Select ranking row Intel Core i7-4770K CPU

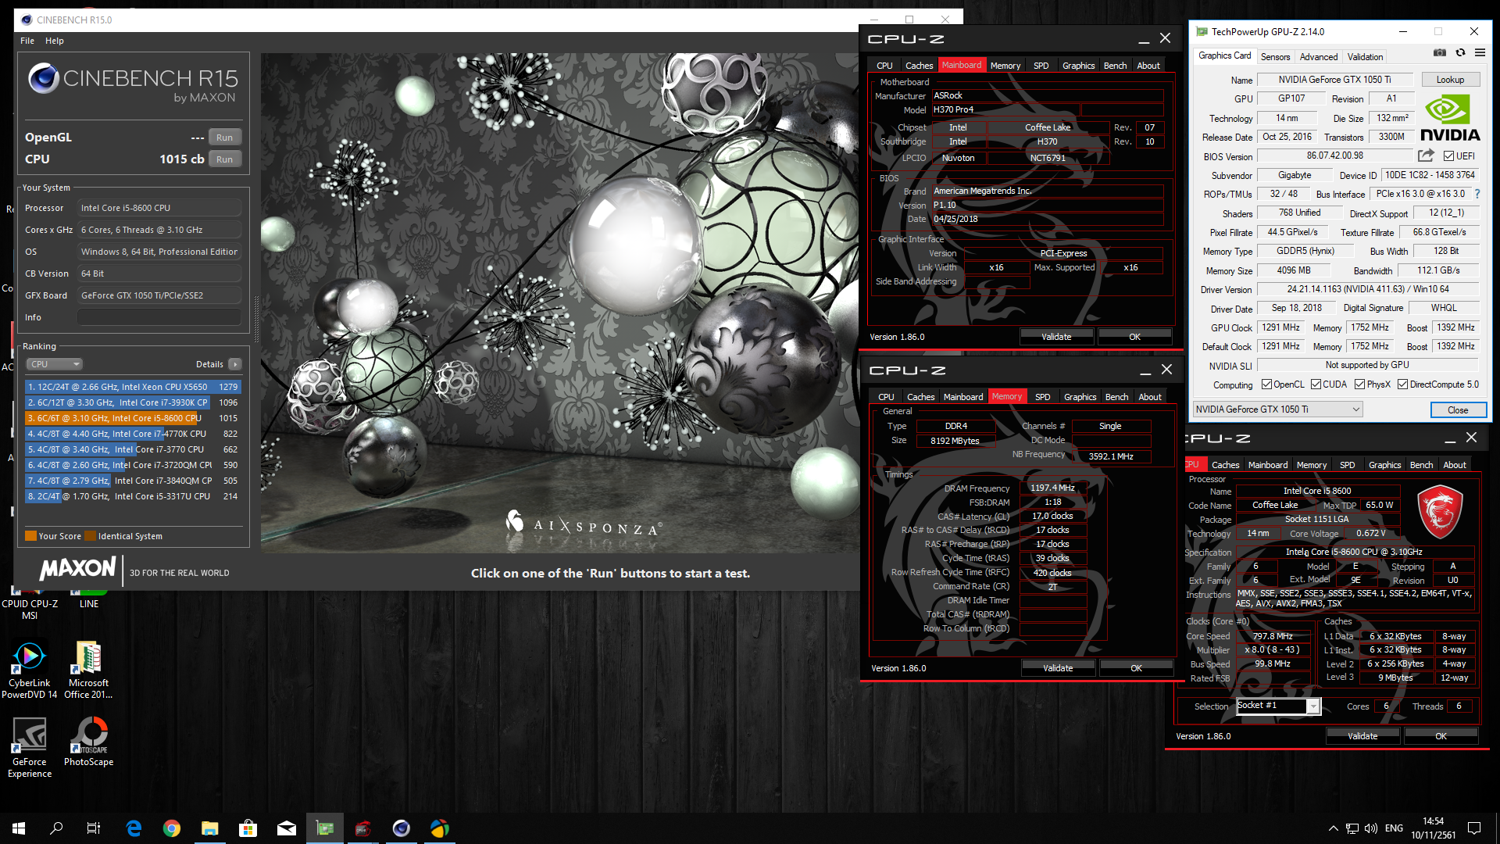click(133, 434)
